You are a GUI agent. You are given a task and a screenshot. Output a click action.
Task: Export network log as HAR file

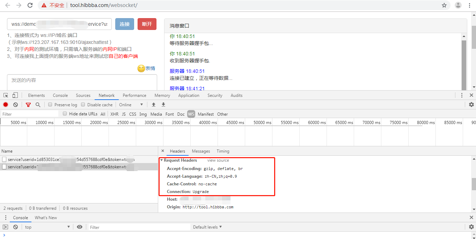[x=163, y=105]
